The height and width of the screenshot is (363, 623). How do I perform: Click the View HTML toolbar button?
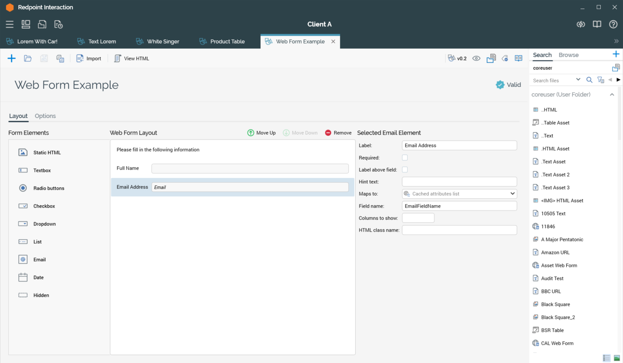(x=132, y=58)
